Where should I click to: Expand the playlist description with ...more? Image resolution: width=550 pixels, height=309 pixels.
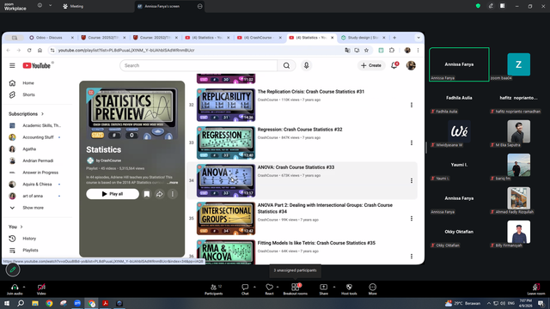172,183
